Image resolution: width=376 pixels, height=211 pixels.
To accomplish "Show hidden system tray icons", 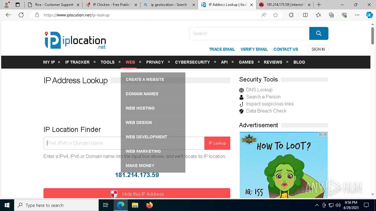I will click(317, 205).
